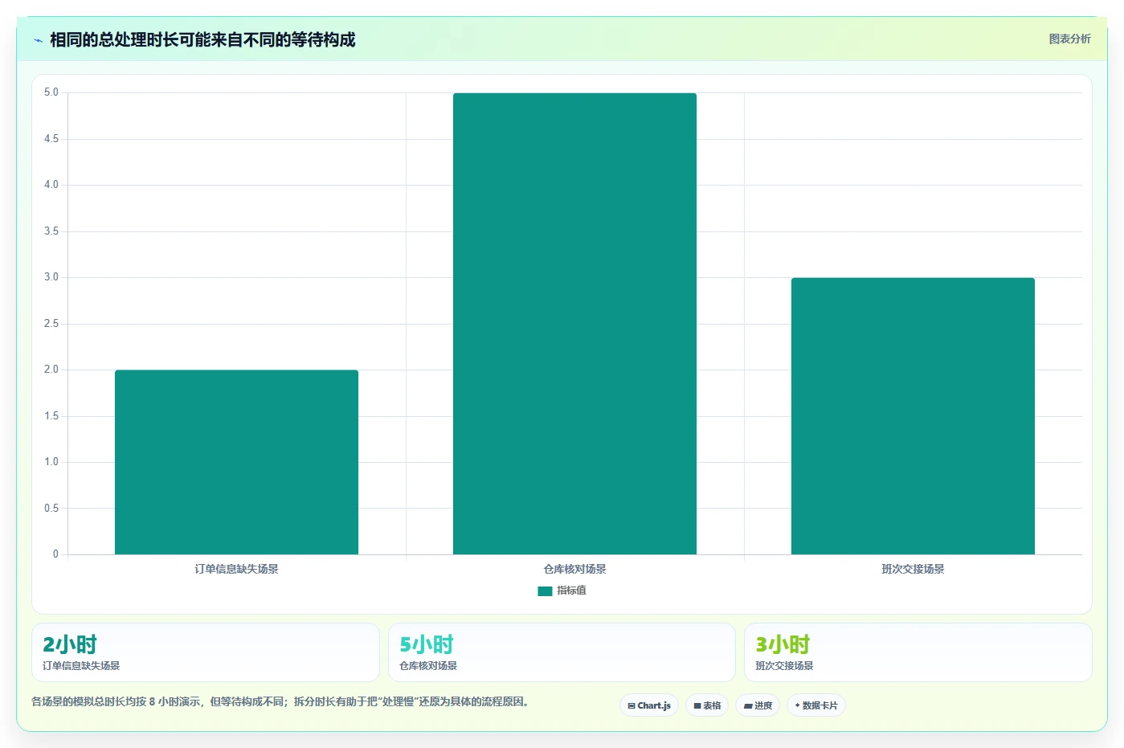
Task: Select the 进度 tag
Action: (758, 705)
